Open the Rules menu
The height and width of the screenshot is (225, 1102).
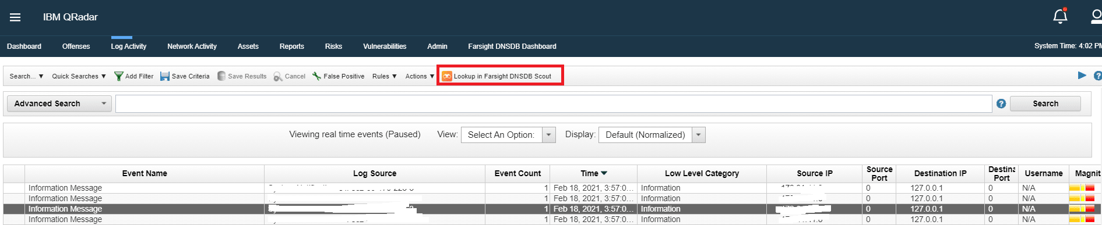(385, 76)
